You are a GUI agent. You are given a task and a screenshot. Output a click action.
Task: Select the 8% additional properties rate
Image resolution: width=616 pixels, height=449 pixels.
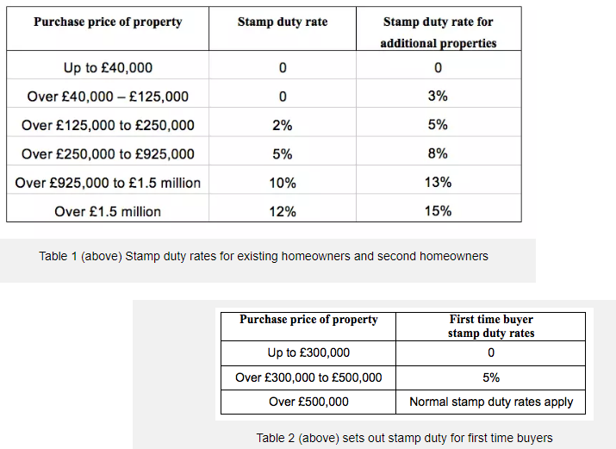[x=438, y=153]
